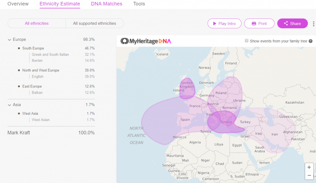Select the Balkan ethnicity row
The width and height of the screenshot is (316, 183).
[x=63, y=92]
